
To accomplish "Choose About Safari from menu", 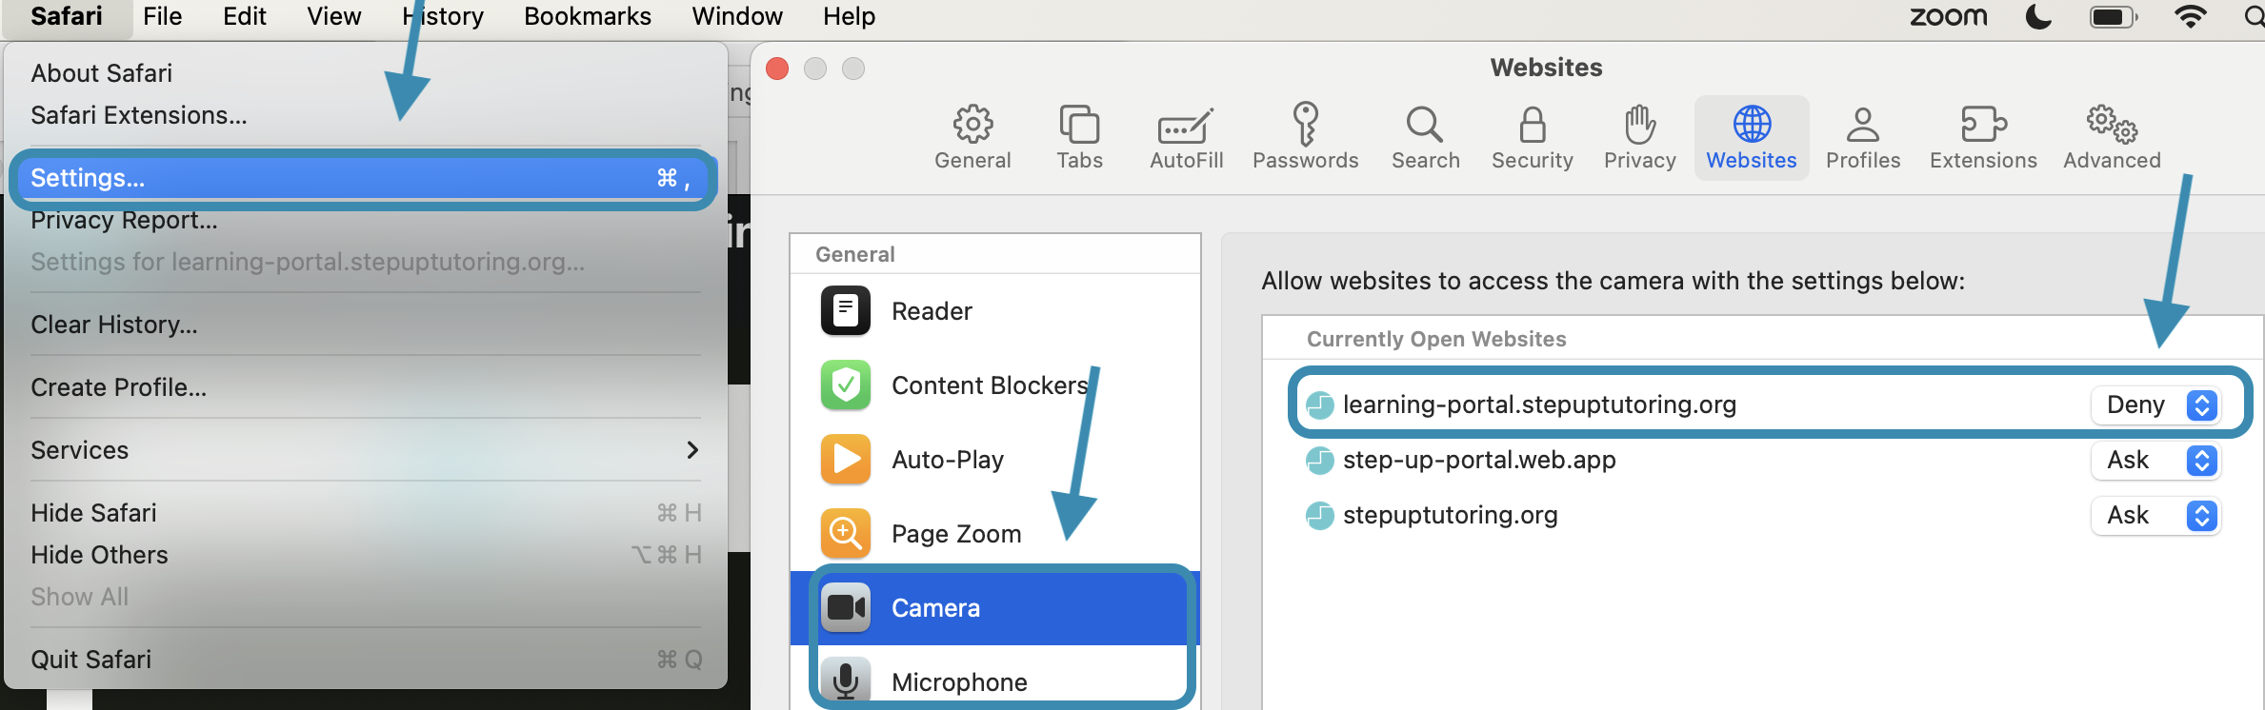I will [x=366, y=73].
